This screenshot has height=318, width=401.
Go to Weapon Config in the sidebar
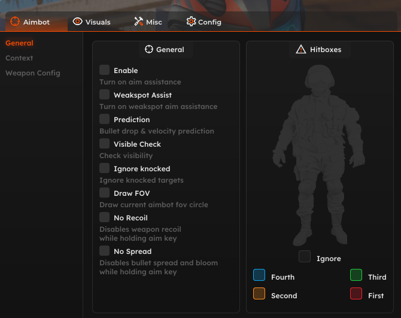point(33,73)
